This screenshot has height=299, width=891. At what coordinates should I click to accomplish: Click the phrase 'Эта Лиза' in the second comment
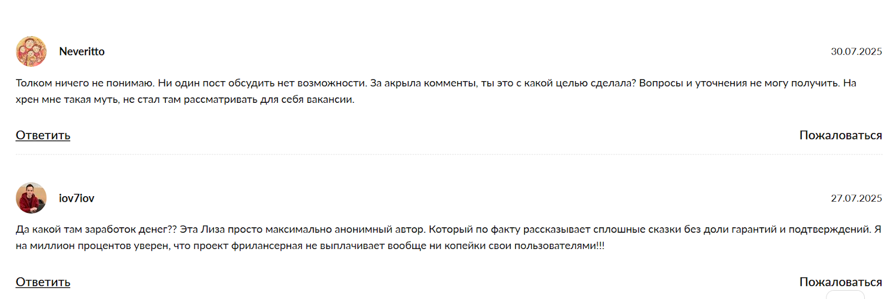pyautogui.click(x=202, y=229)
